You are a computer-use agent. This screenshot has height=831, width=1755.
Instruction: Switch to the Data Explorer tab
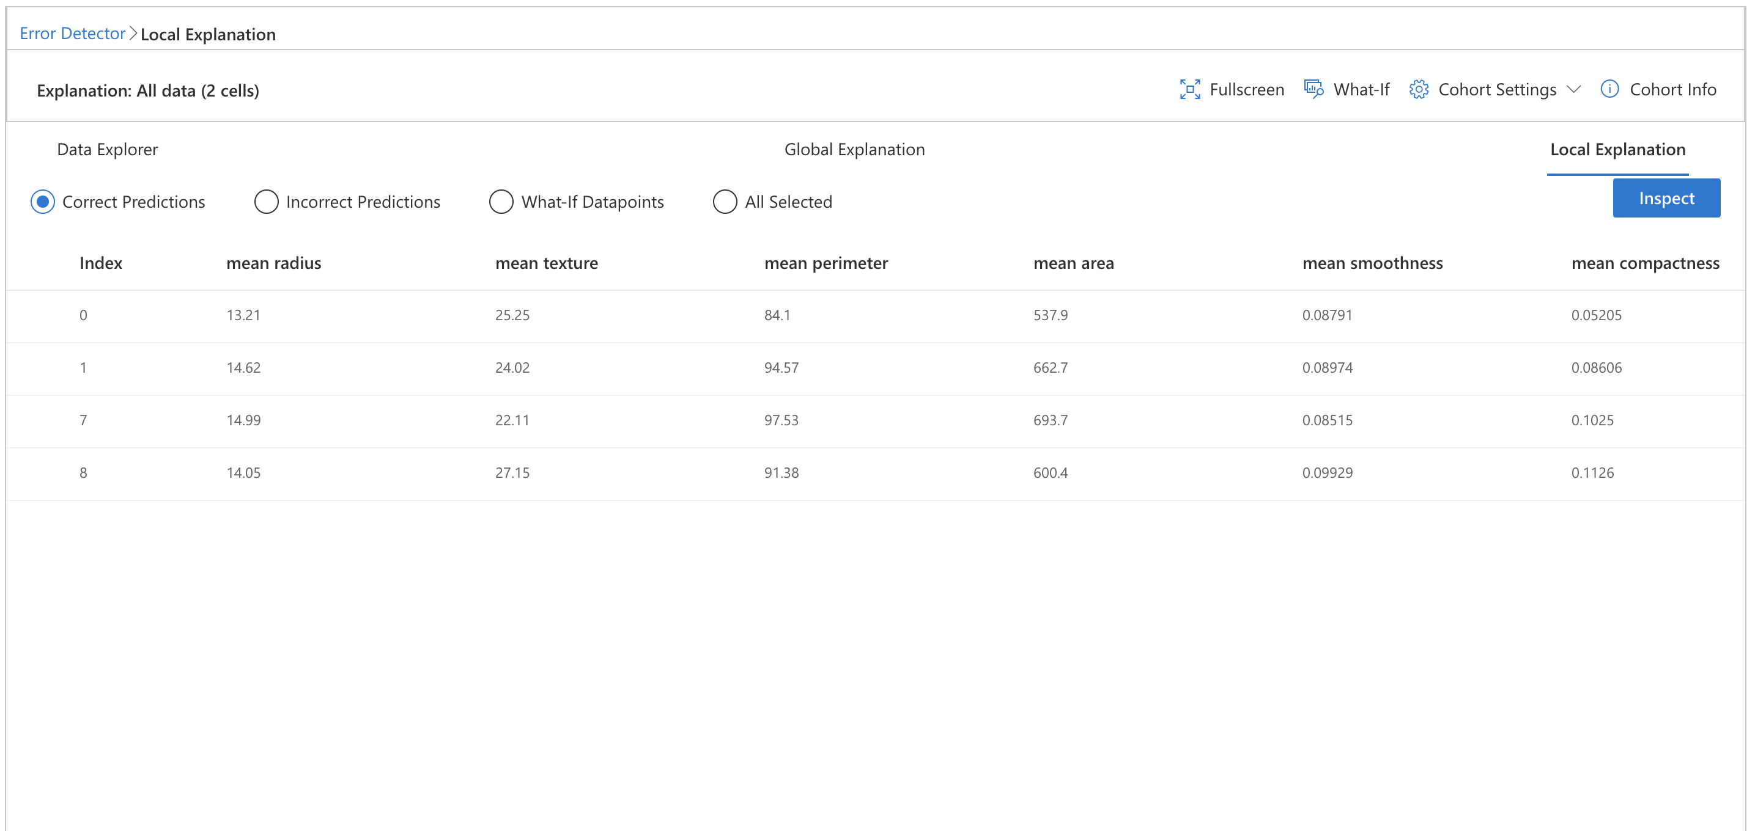106,149
